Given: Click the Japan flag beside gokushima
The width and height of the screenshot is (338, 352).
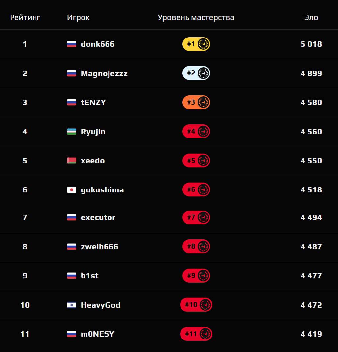Looking at the screenshot, I should pyautogui.click(x=72, y=190).
